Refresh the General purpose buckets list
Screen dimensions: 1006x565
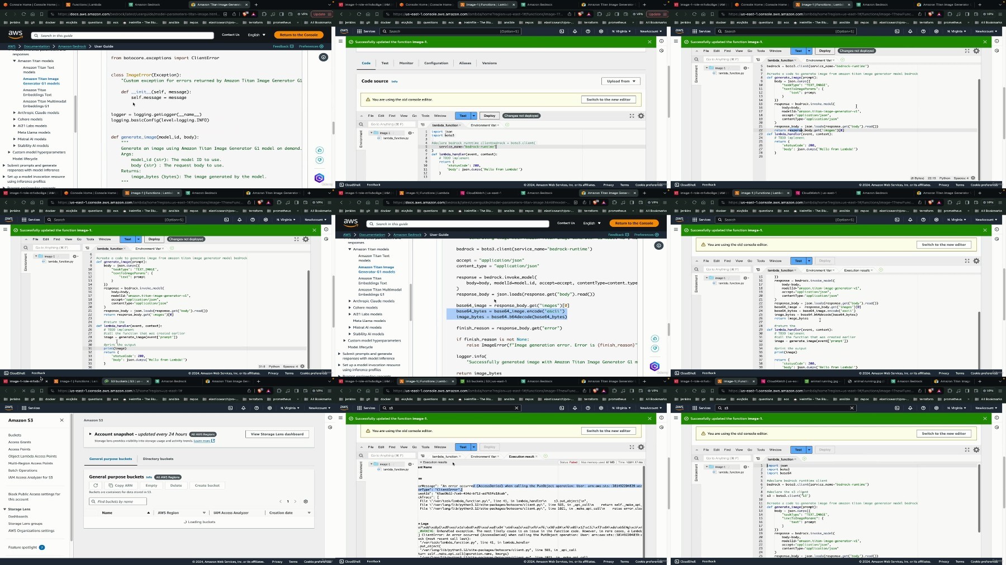pyautogui.click(x=96, y=485)
